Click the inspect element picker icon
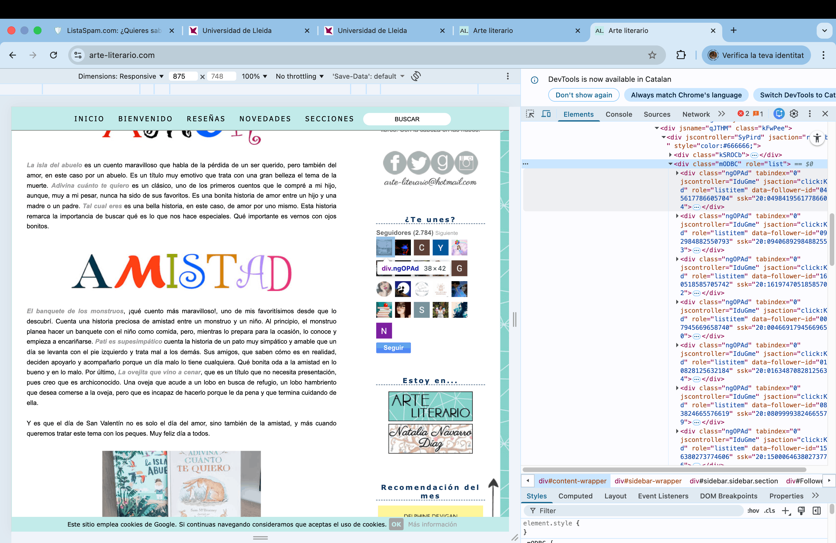The width and height of the screenshot is (836, 543). (x=530, y=114)
